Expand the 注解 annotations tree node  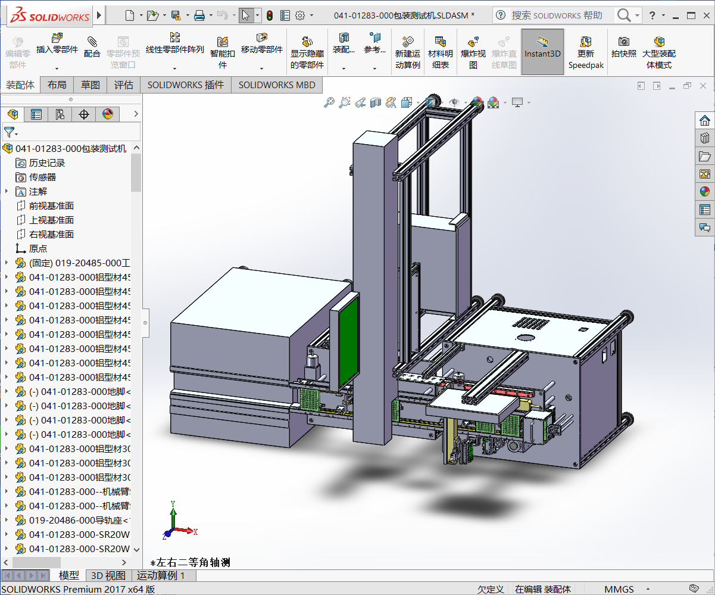click(7, 191)
